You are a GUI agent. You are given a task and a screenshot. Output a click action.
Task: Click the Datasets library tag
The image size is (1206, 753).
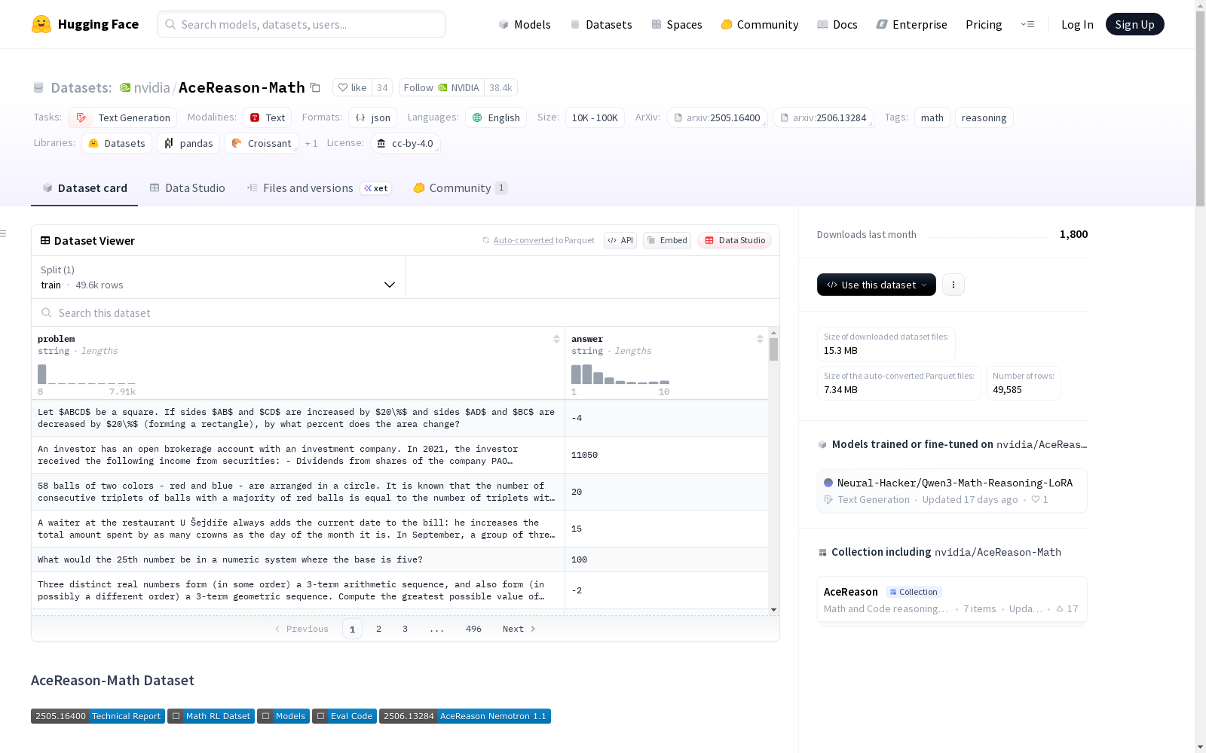[117, 143]
